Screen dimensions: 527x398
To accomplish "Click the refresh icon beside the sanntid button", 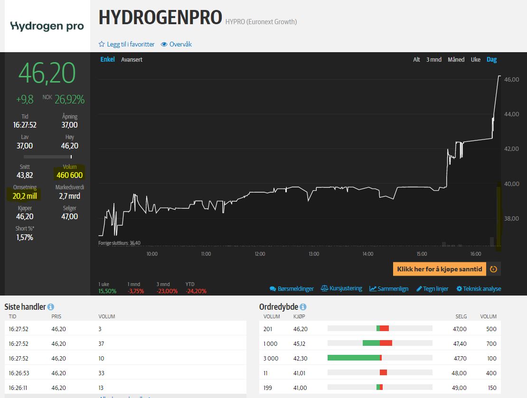I will pos(493,269).
